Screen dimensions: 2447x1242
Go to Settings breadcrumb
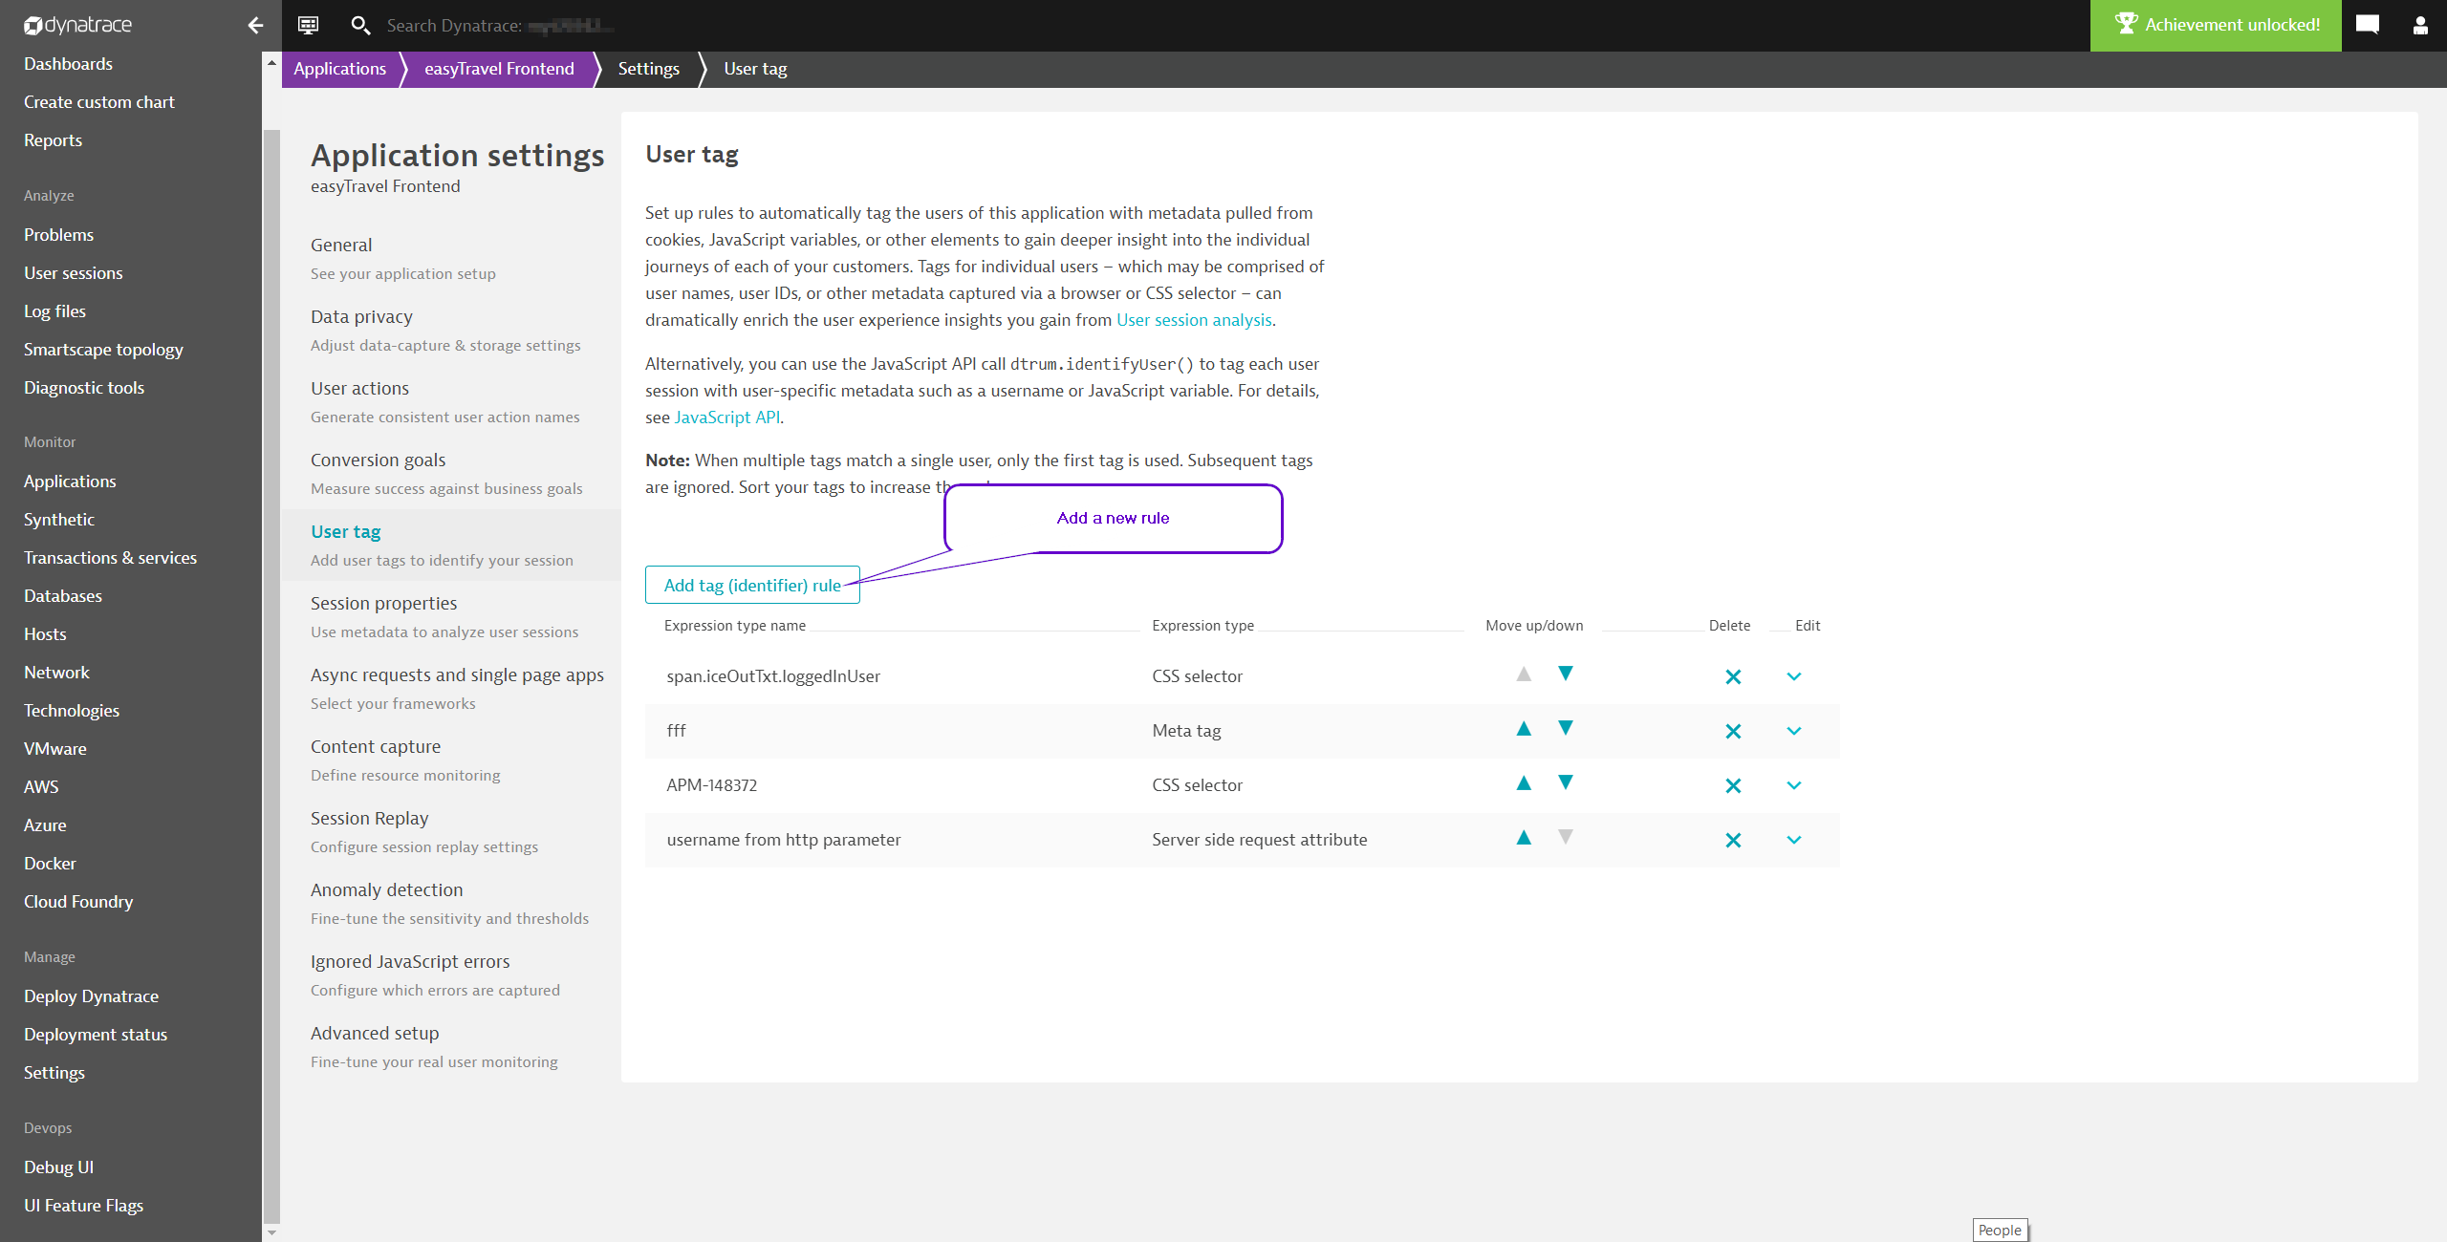[x=648, y=69]
